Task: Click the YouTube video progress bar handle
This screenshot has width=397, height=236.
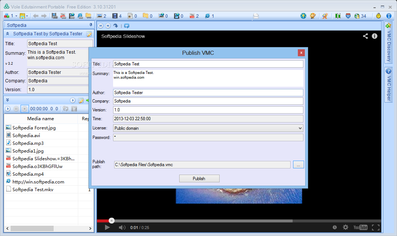Action: click(111, 221)
